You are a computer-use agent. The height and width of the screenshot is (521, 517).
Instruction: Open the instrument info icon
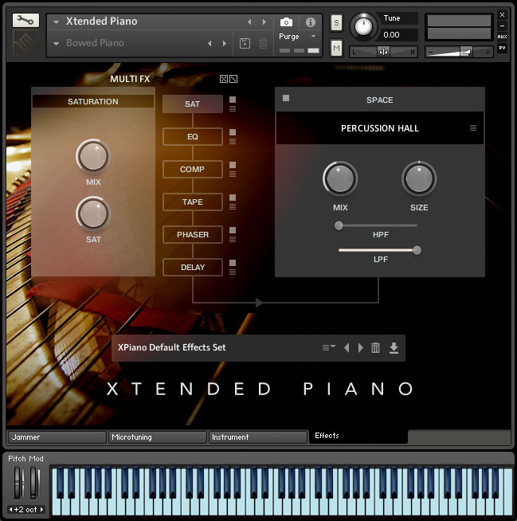pos(311,22)
